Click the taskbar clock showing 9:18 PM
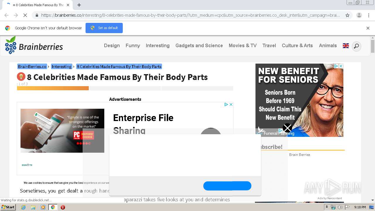The width and height of the screenshot is (375, 211). pos(360,207)
